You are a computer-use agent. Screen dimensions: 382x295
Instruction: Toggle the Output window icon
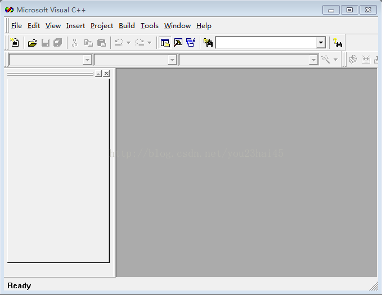point(178,43)
